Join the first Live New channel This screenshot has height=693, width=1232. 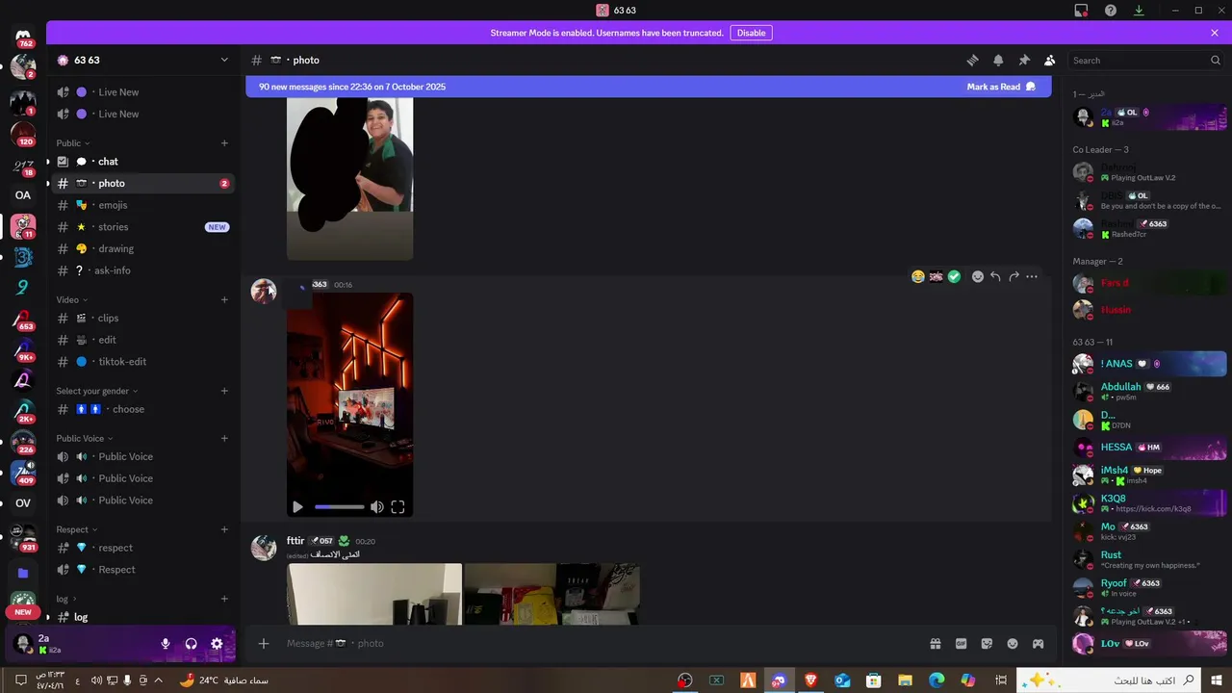tap(143, 92)
